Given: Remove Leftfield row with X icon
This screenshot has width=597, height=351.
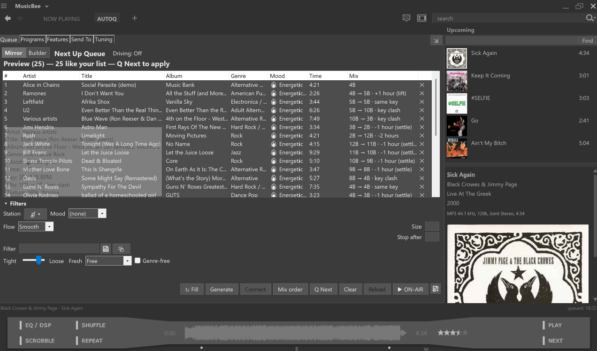Looking at the screenshot, I should (421, 102).
